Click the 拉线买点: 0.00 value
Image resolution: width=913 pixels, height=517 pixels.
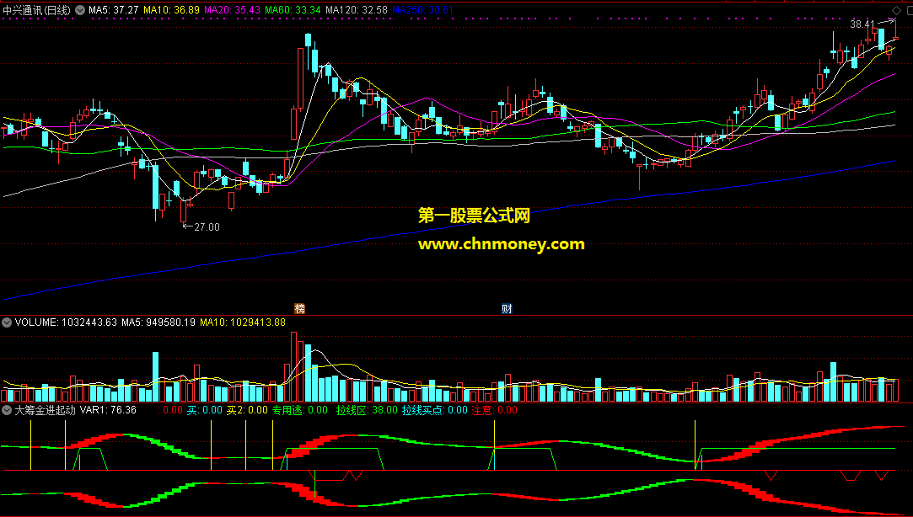(x=435, y=410)
